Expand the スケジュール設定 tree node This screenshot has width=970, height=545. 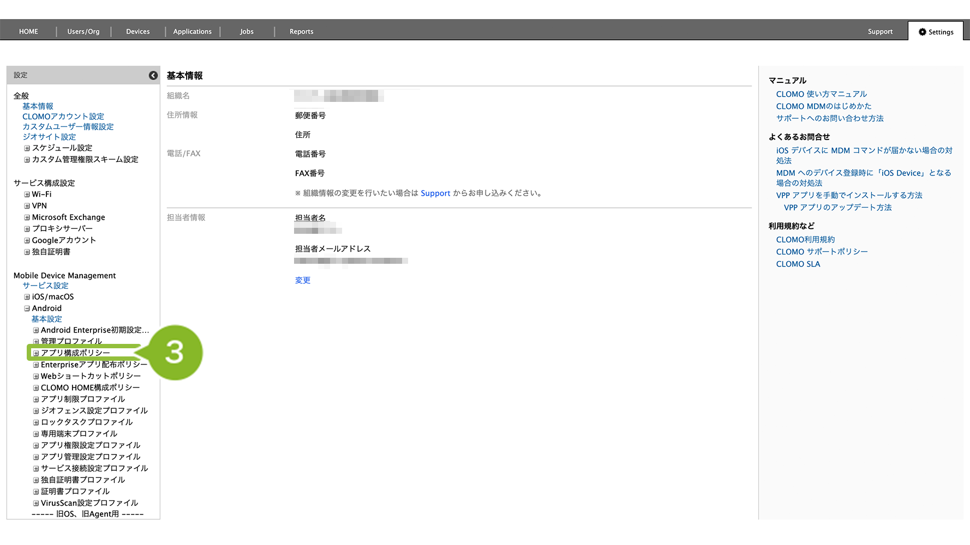pos(27,148)
